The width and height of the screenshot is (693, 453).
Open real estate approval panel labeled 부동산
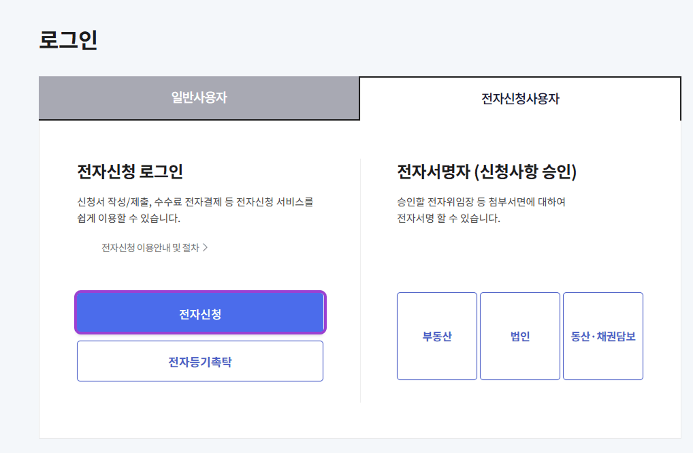coord(436,336)
